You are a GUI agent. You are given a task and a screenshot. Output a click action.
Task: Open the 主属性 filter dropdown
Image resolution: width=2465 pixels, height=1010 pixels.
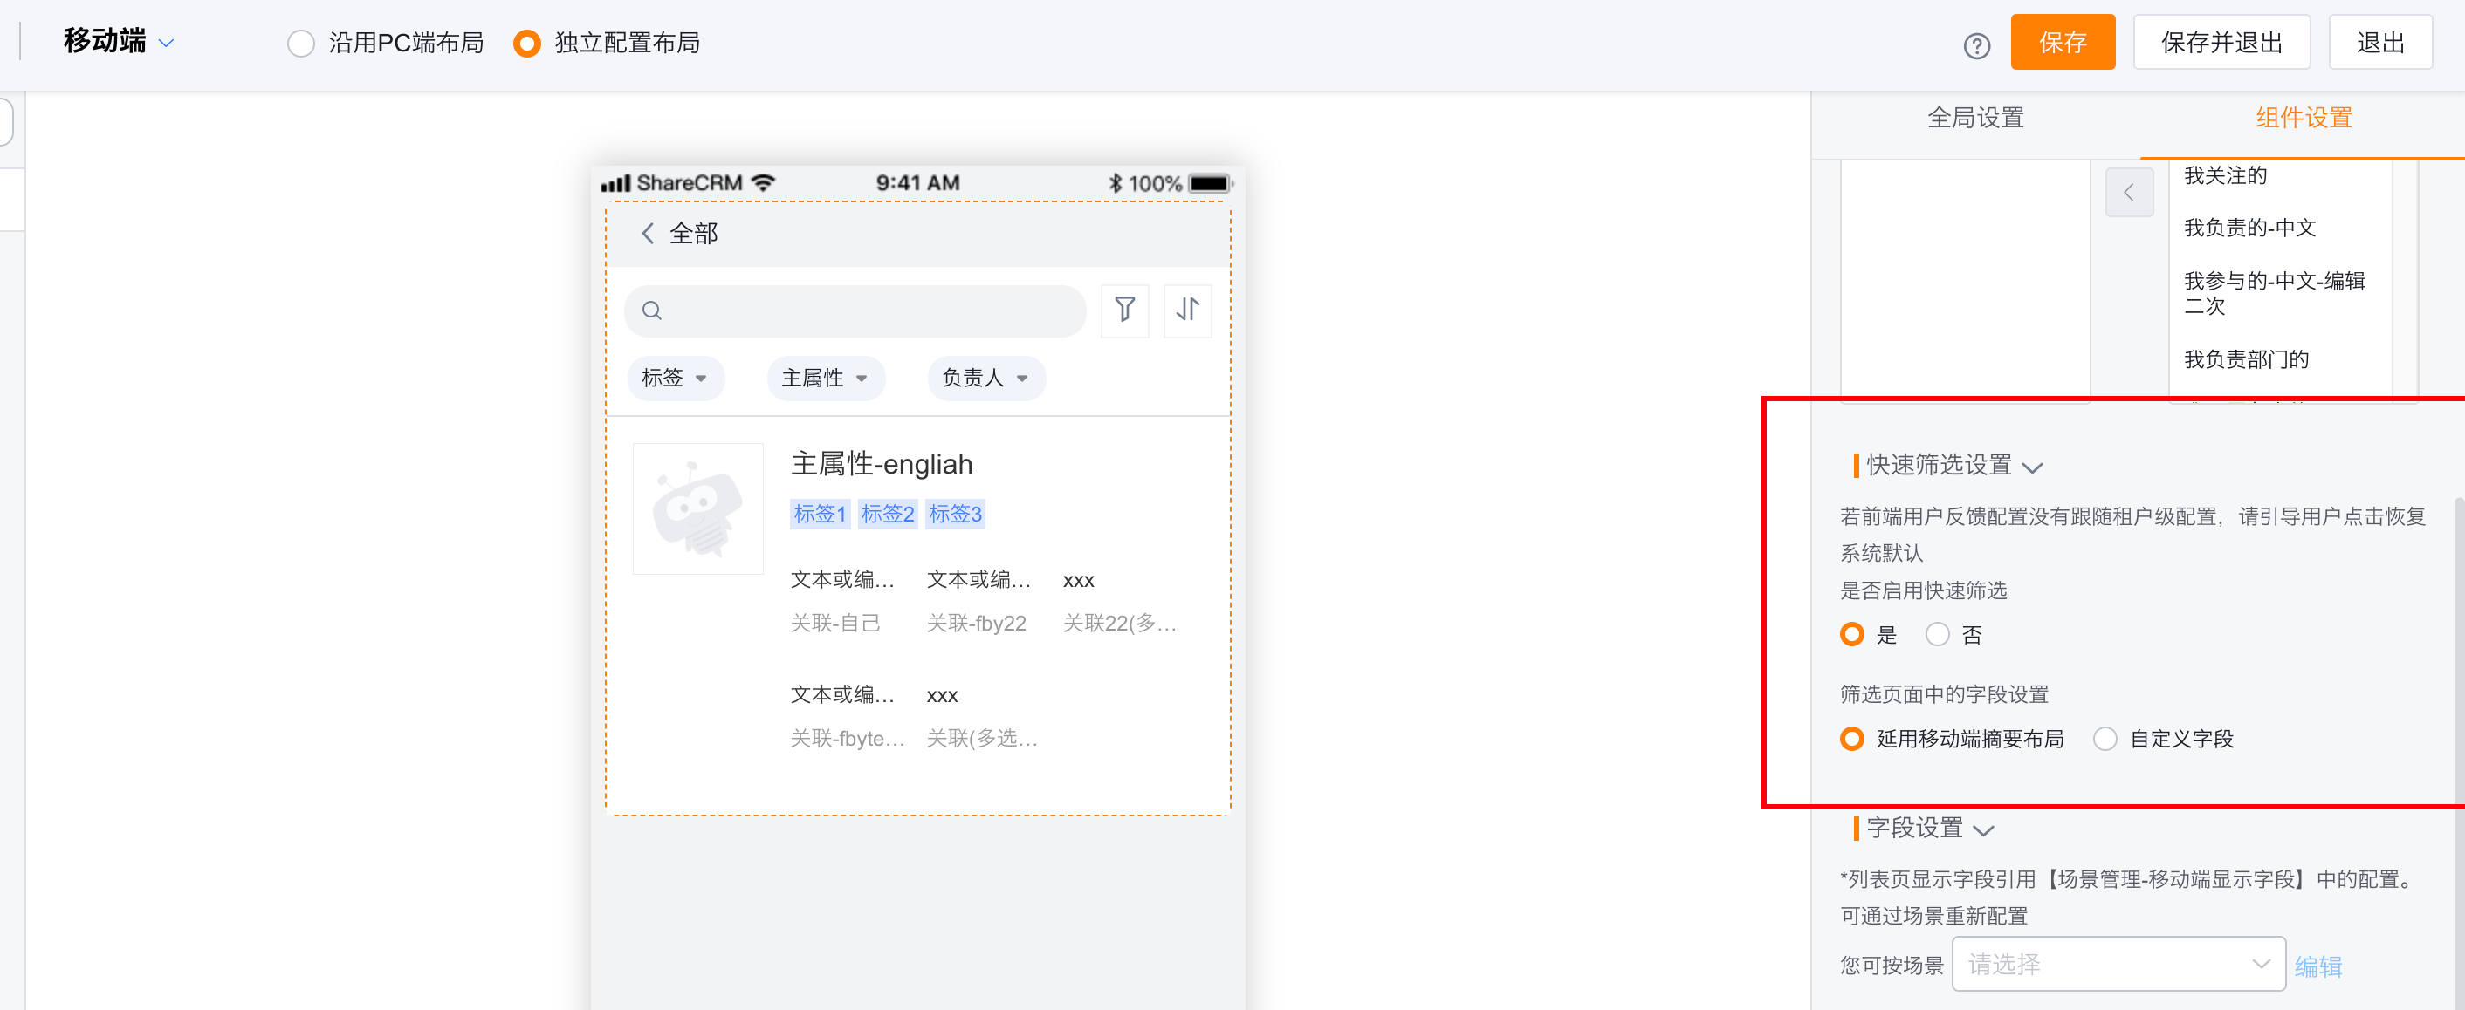pos(826,378)
